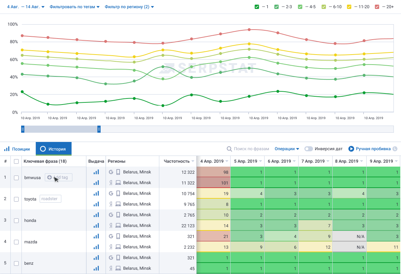Open SERP chart icon for bmwusa Yandex row

pyautogui.click(x=96, y=183)
